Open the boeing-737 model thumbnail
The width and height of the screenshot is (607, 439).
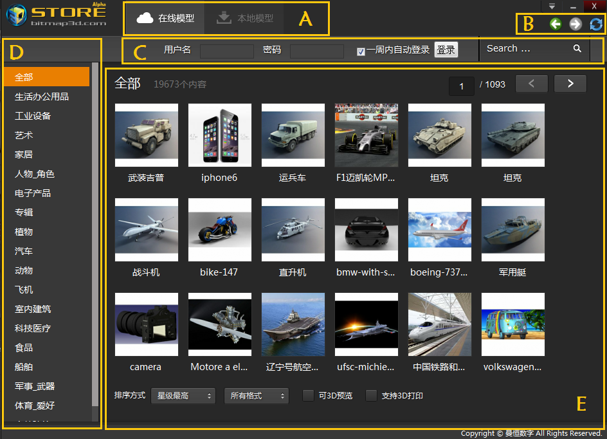[440, 230]
